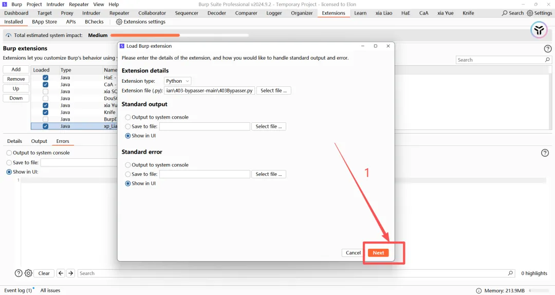Click the Add extension button
555x295 pixels.
tap(16, 69)
